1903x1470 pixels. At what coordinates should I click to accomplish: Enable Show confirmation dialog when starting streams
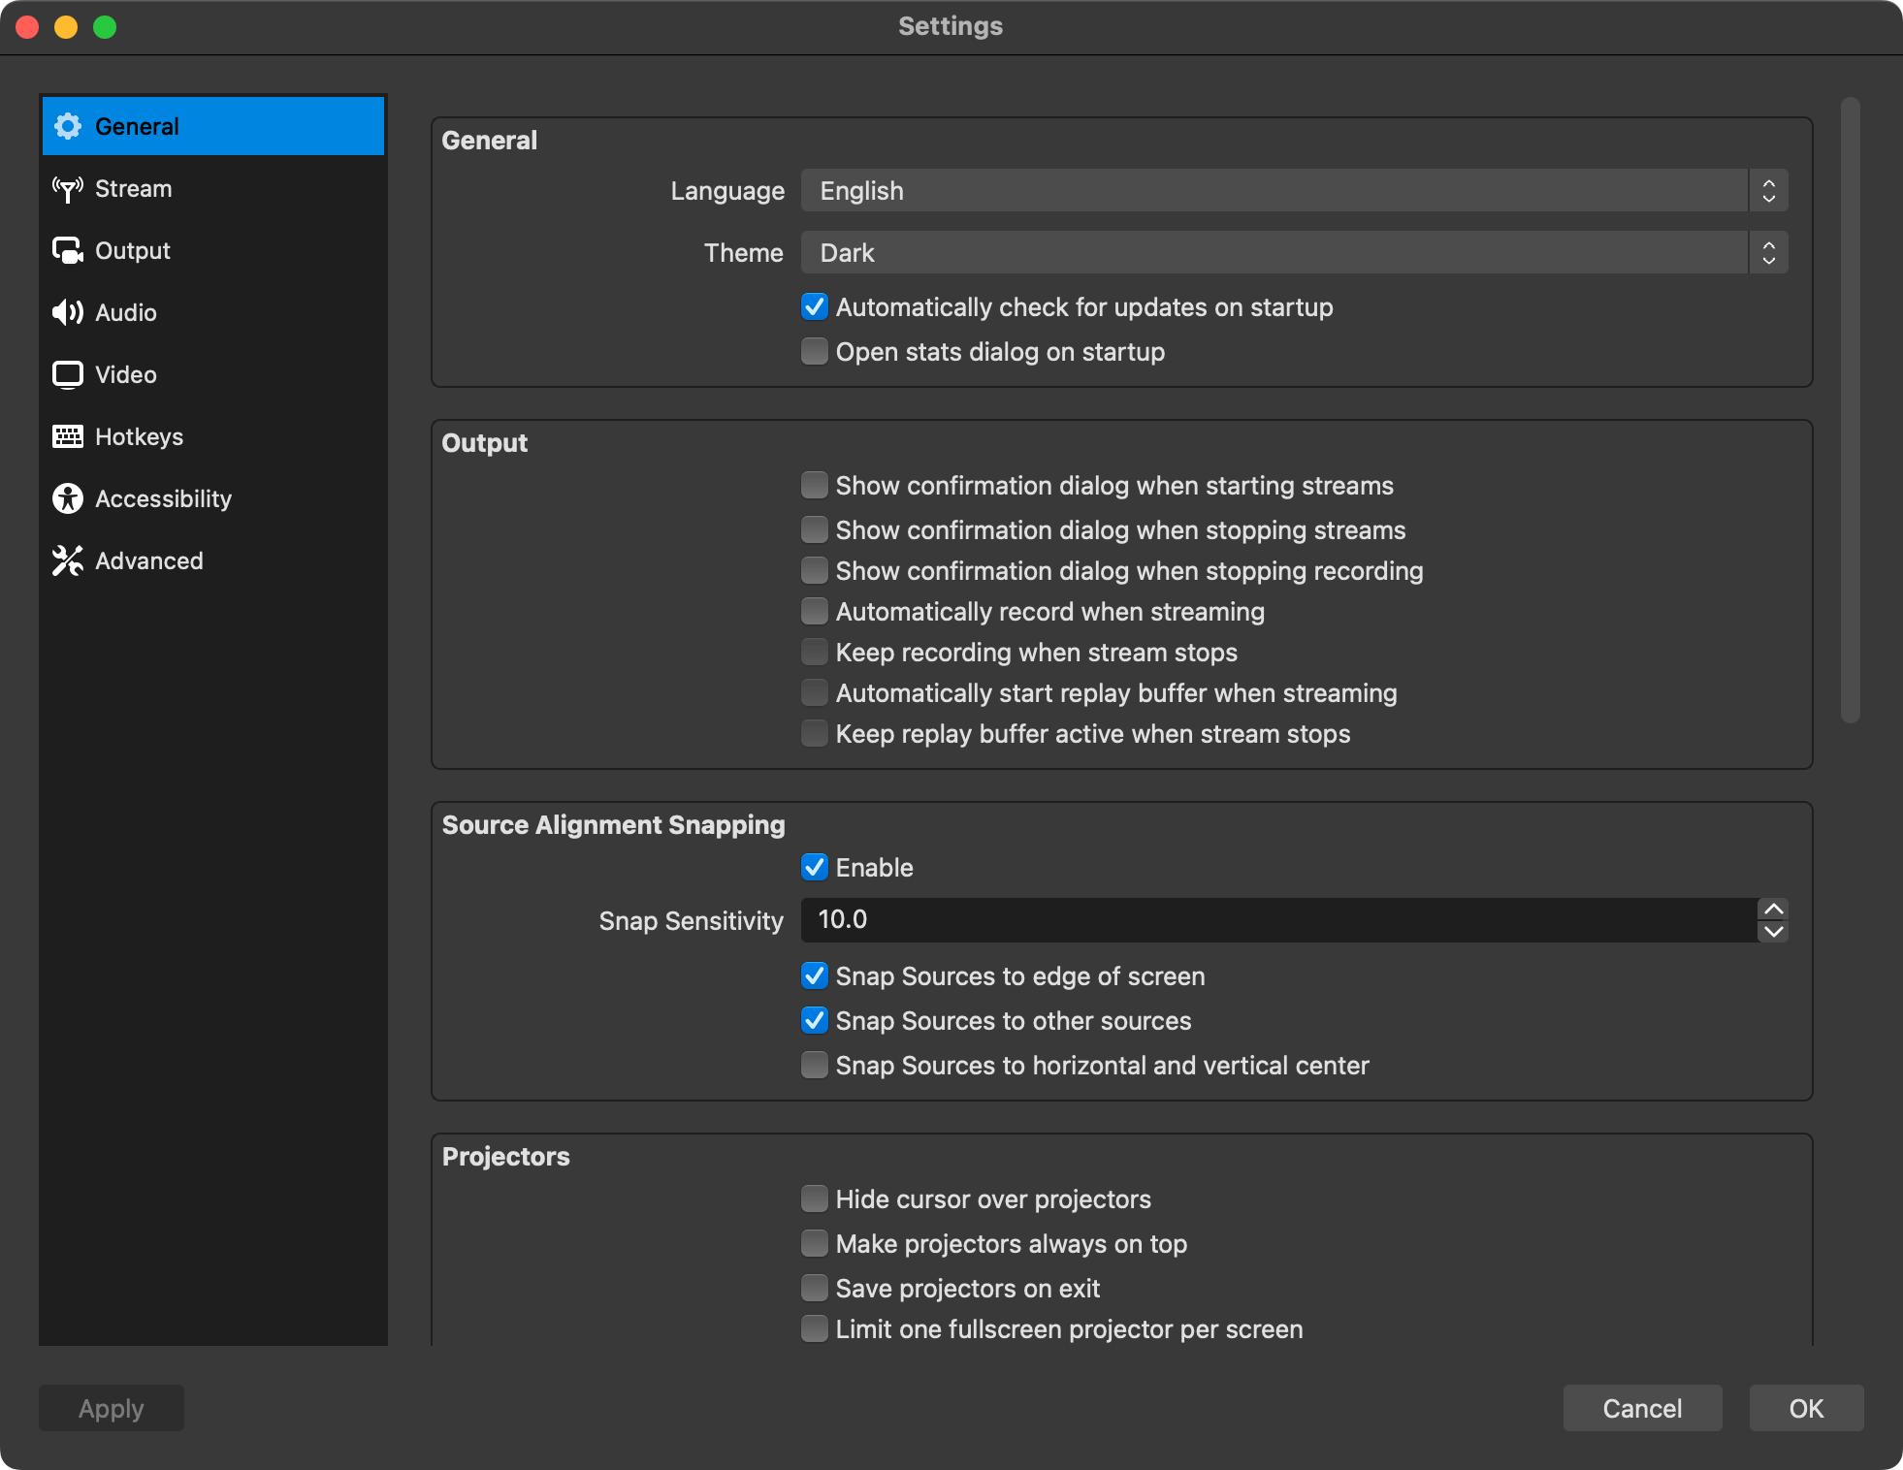coord(814,485)
